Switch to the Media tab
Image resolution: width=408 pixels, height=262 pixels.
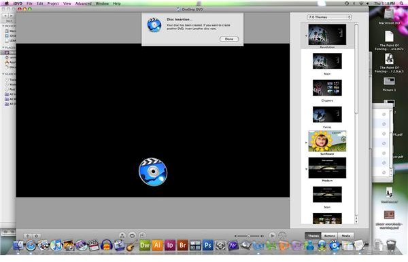(x=346, y=236)
